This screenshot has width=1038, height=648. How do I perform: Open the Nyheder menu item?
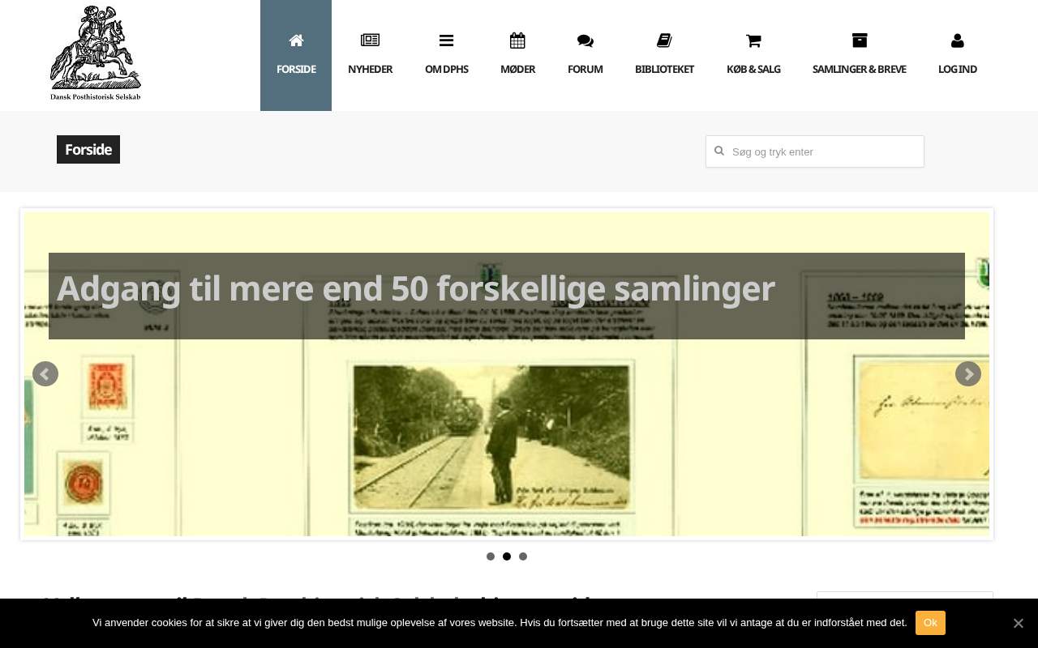pyautogui.click(x=370, y=55)
